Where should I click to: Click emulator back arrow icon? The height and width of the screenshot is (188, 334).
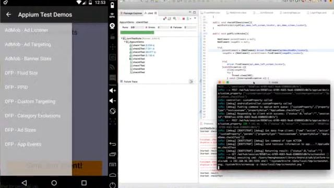(x=113, y=144)
